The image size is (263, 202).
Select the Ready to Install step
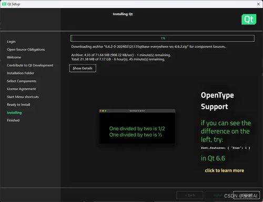[x=18, y=105]
